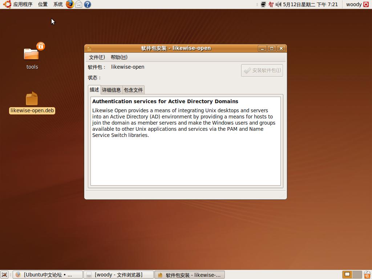Click the network monitor tray icon
The height and width of the screenshot is (279, 372).
[x=263, y=4]
